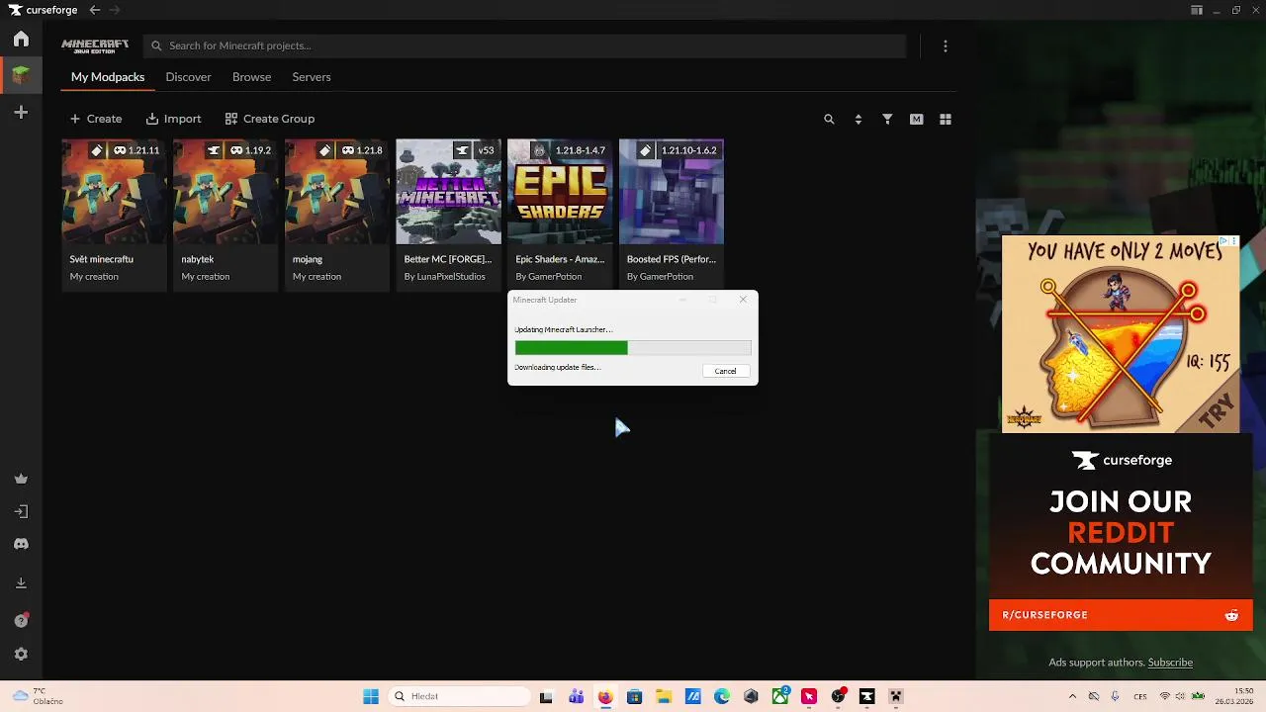1266x712 pixels.
Task: Cancel the Minecraft Updater download
Action: click(725, 371)
